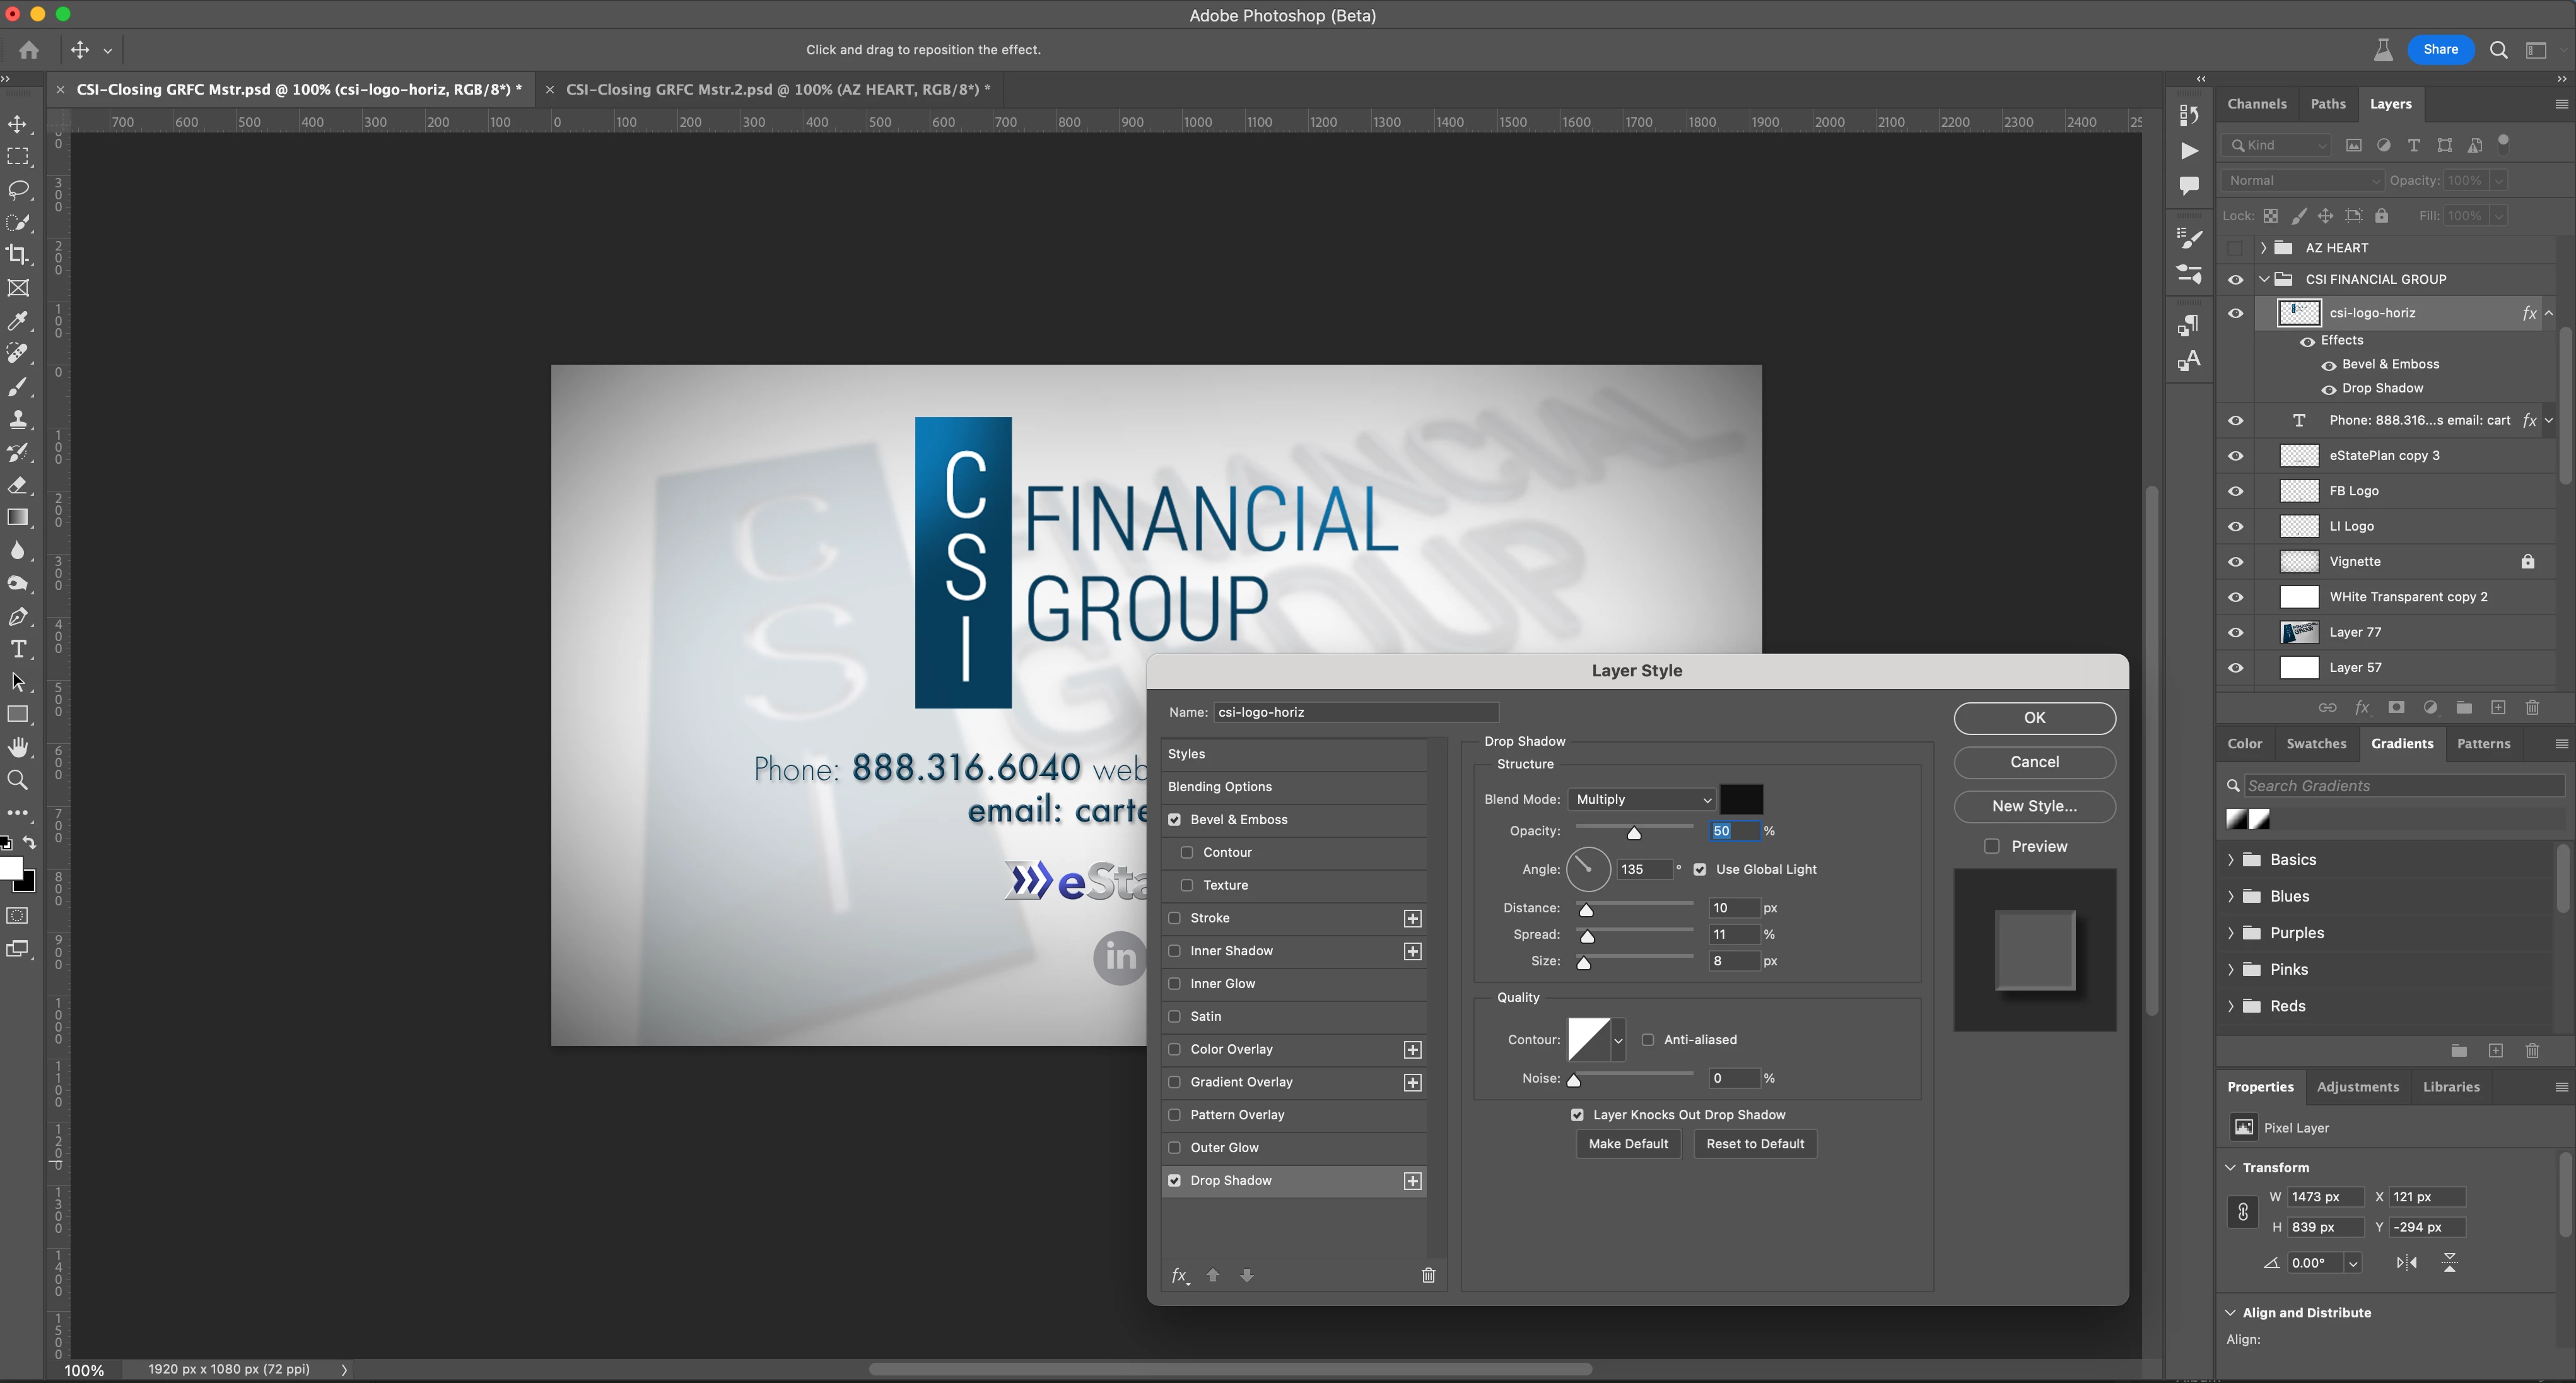Select the Lasso tool
Screen dimensions: 2576x1383
[x=18, y=190]
